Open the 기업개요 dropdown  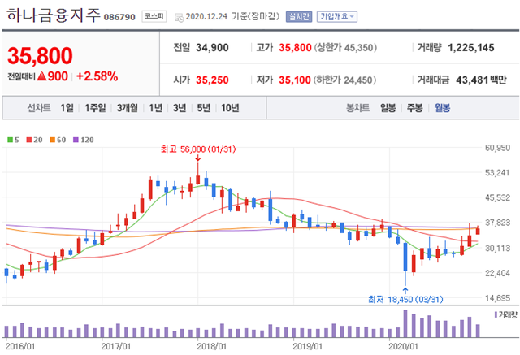click(337, 16)
